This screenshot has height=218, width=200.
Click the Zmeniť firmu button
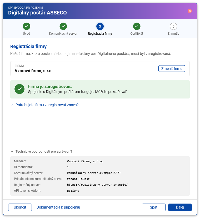point(172,69)
